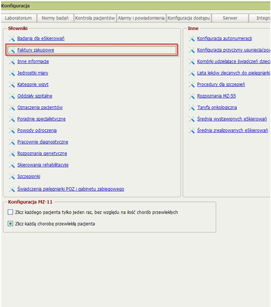Click the Procedury dla szczepień link
The image size is (271, 307).
pyautogui.click(x=221, y=84)
